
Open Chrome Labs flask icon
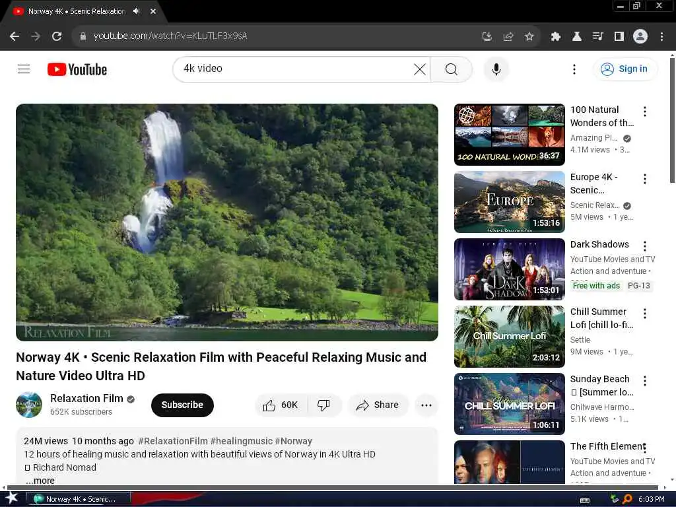(x=576, y=37)
